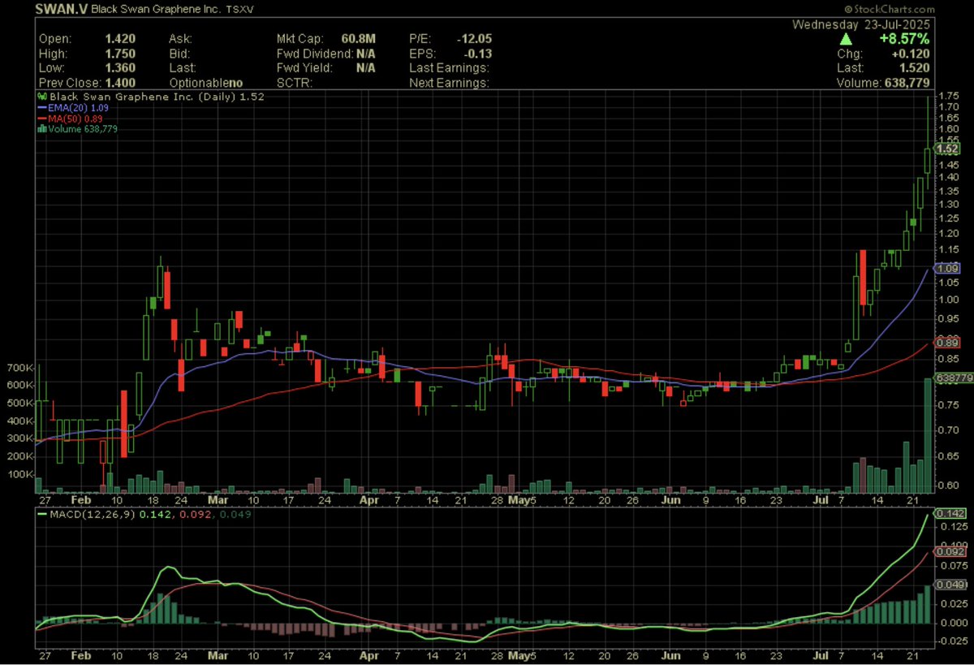Screen dimensions: 974x665
Task: Click the EPS -0.13 value
Action: pos(478,53)
